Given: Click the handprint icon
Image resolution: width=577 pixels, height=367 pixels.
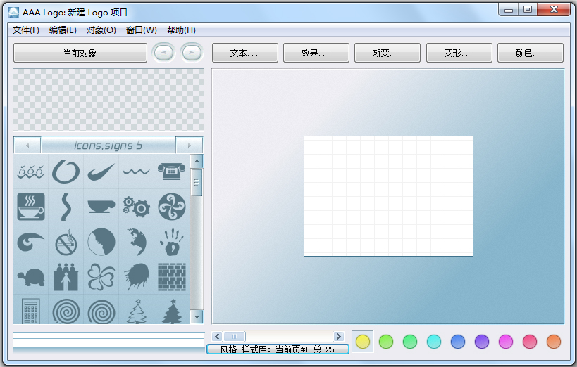Looking at the screenshot, I should click(x=171, y=242).
